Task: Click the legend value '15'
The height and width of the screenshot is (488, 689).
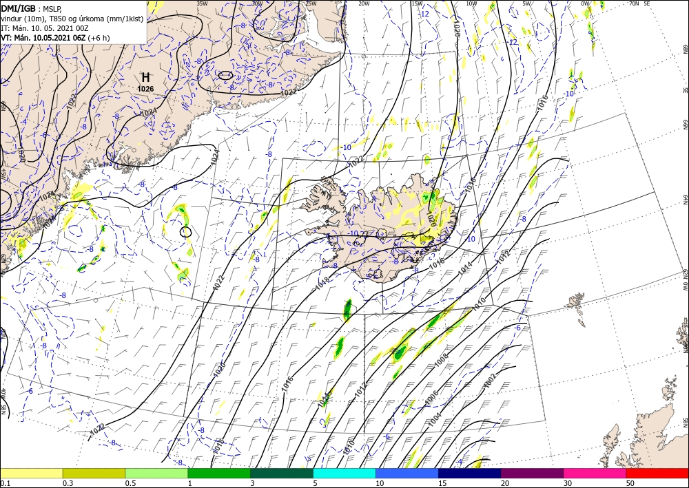Action: point(442,483)
